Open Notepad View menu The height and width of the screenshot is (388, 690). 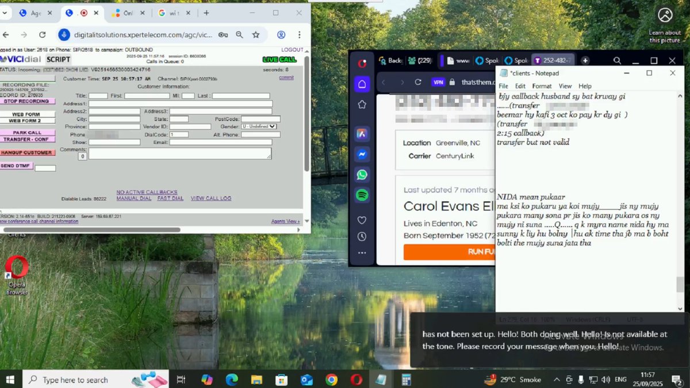[x=565, y=86]
